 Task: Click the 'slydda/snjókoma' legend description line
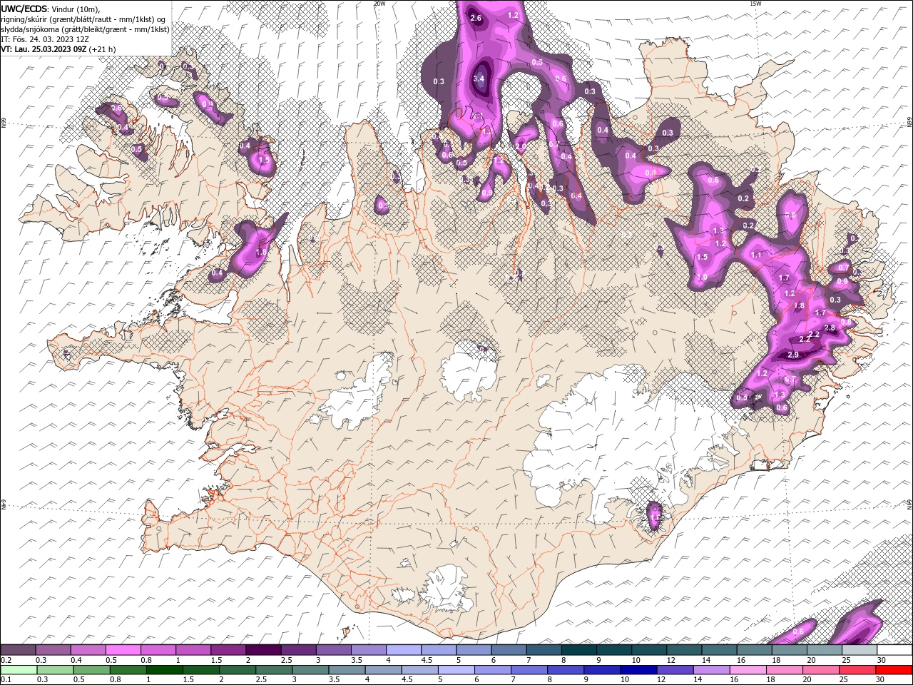point(85,29)
